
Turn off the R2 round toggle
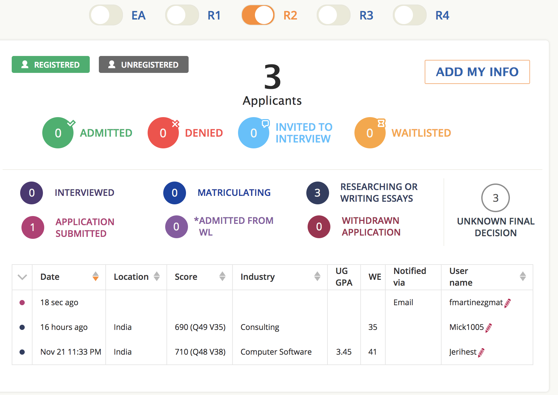tap(258, 15)
